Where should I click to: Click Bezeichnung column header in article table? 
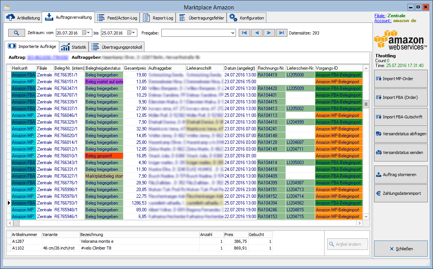tap(140, 235)
